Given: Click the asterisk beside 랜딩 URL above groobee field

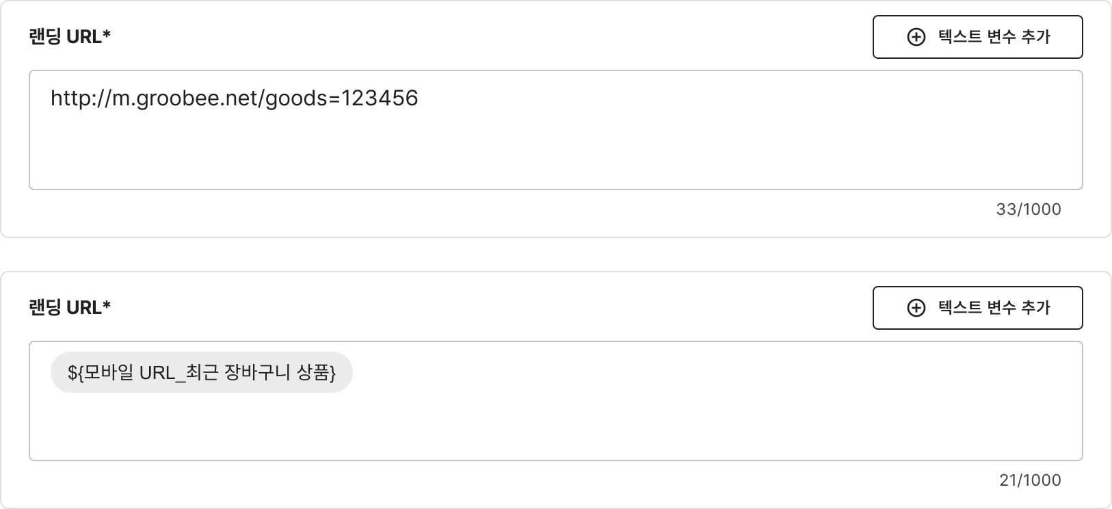Looking at the screenshot, I should pyautogui.click(x=107, y=36).
